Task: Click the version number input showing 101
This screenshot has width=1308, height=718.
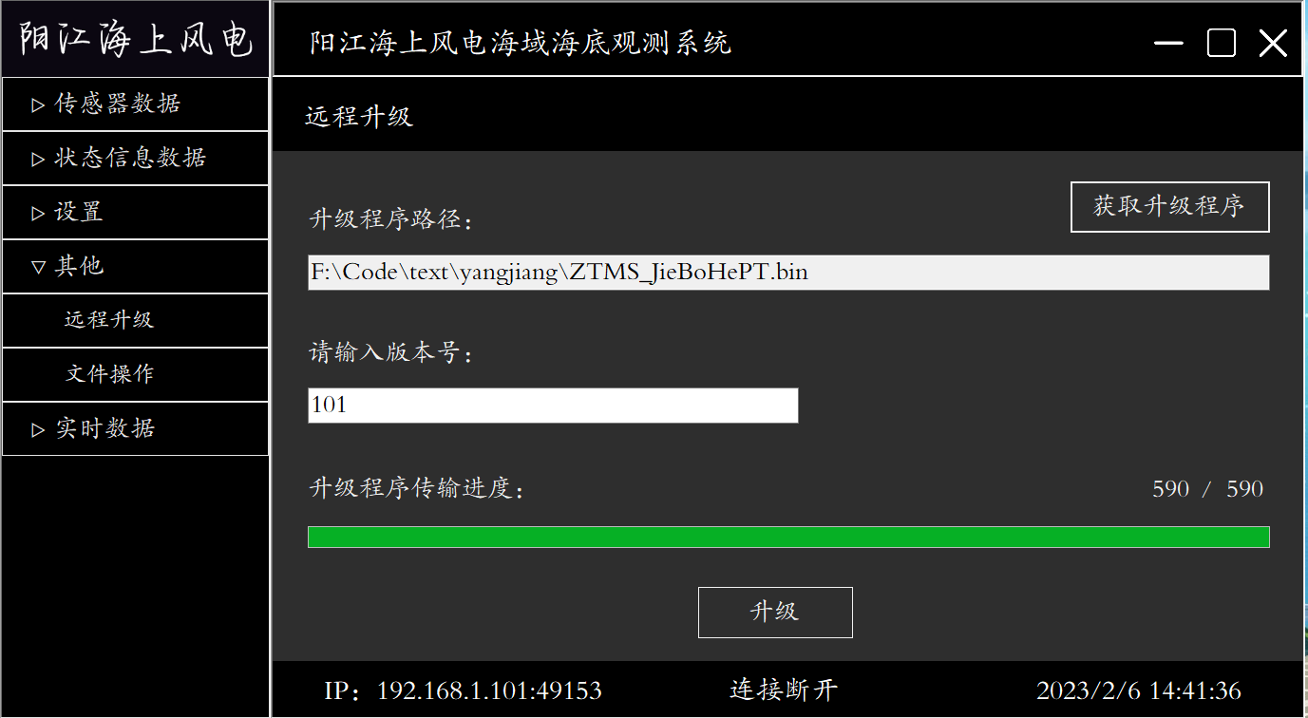Action: 553,406
